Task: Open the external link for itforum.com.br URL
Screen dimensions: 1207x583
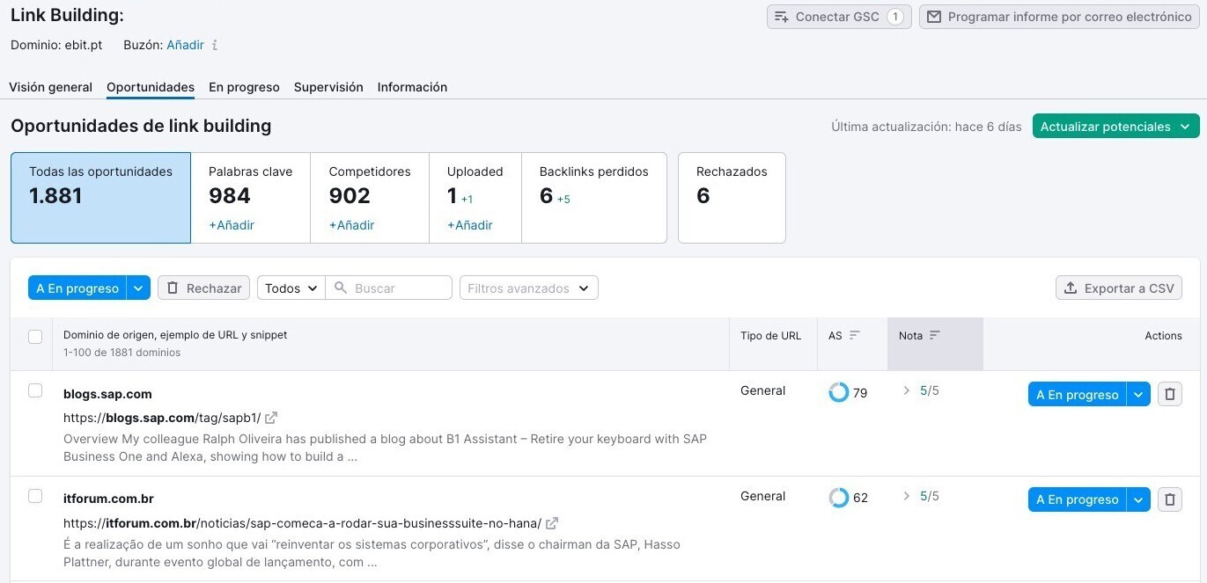Action: tap(552, 522)
